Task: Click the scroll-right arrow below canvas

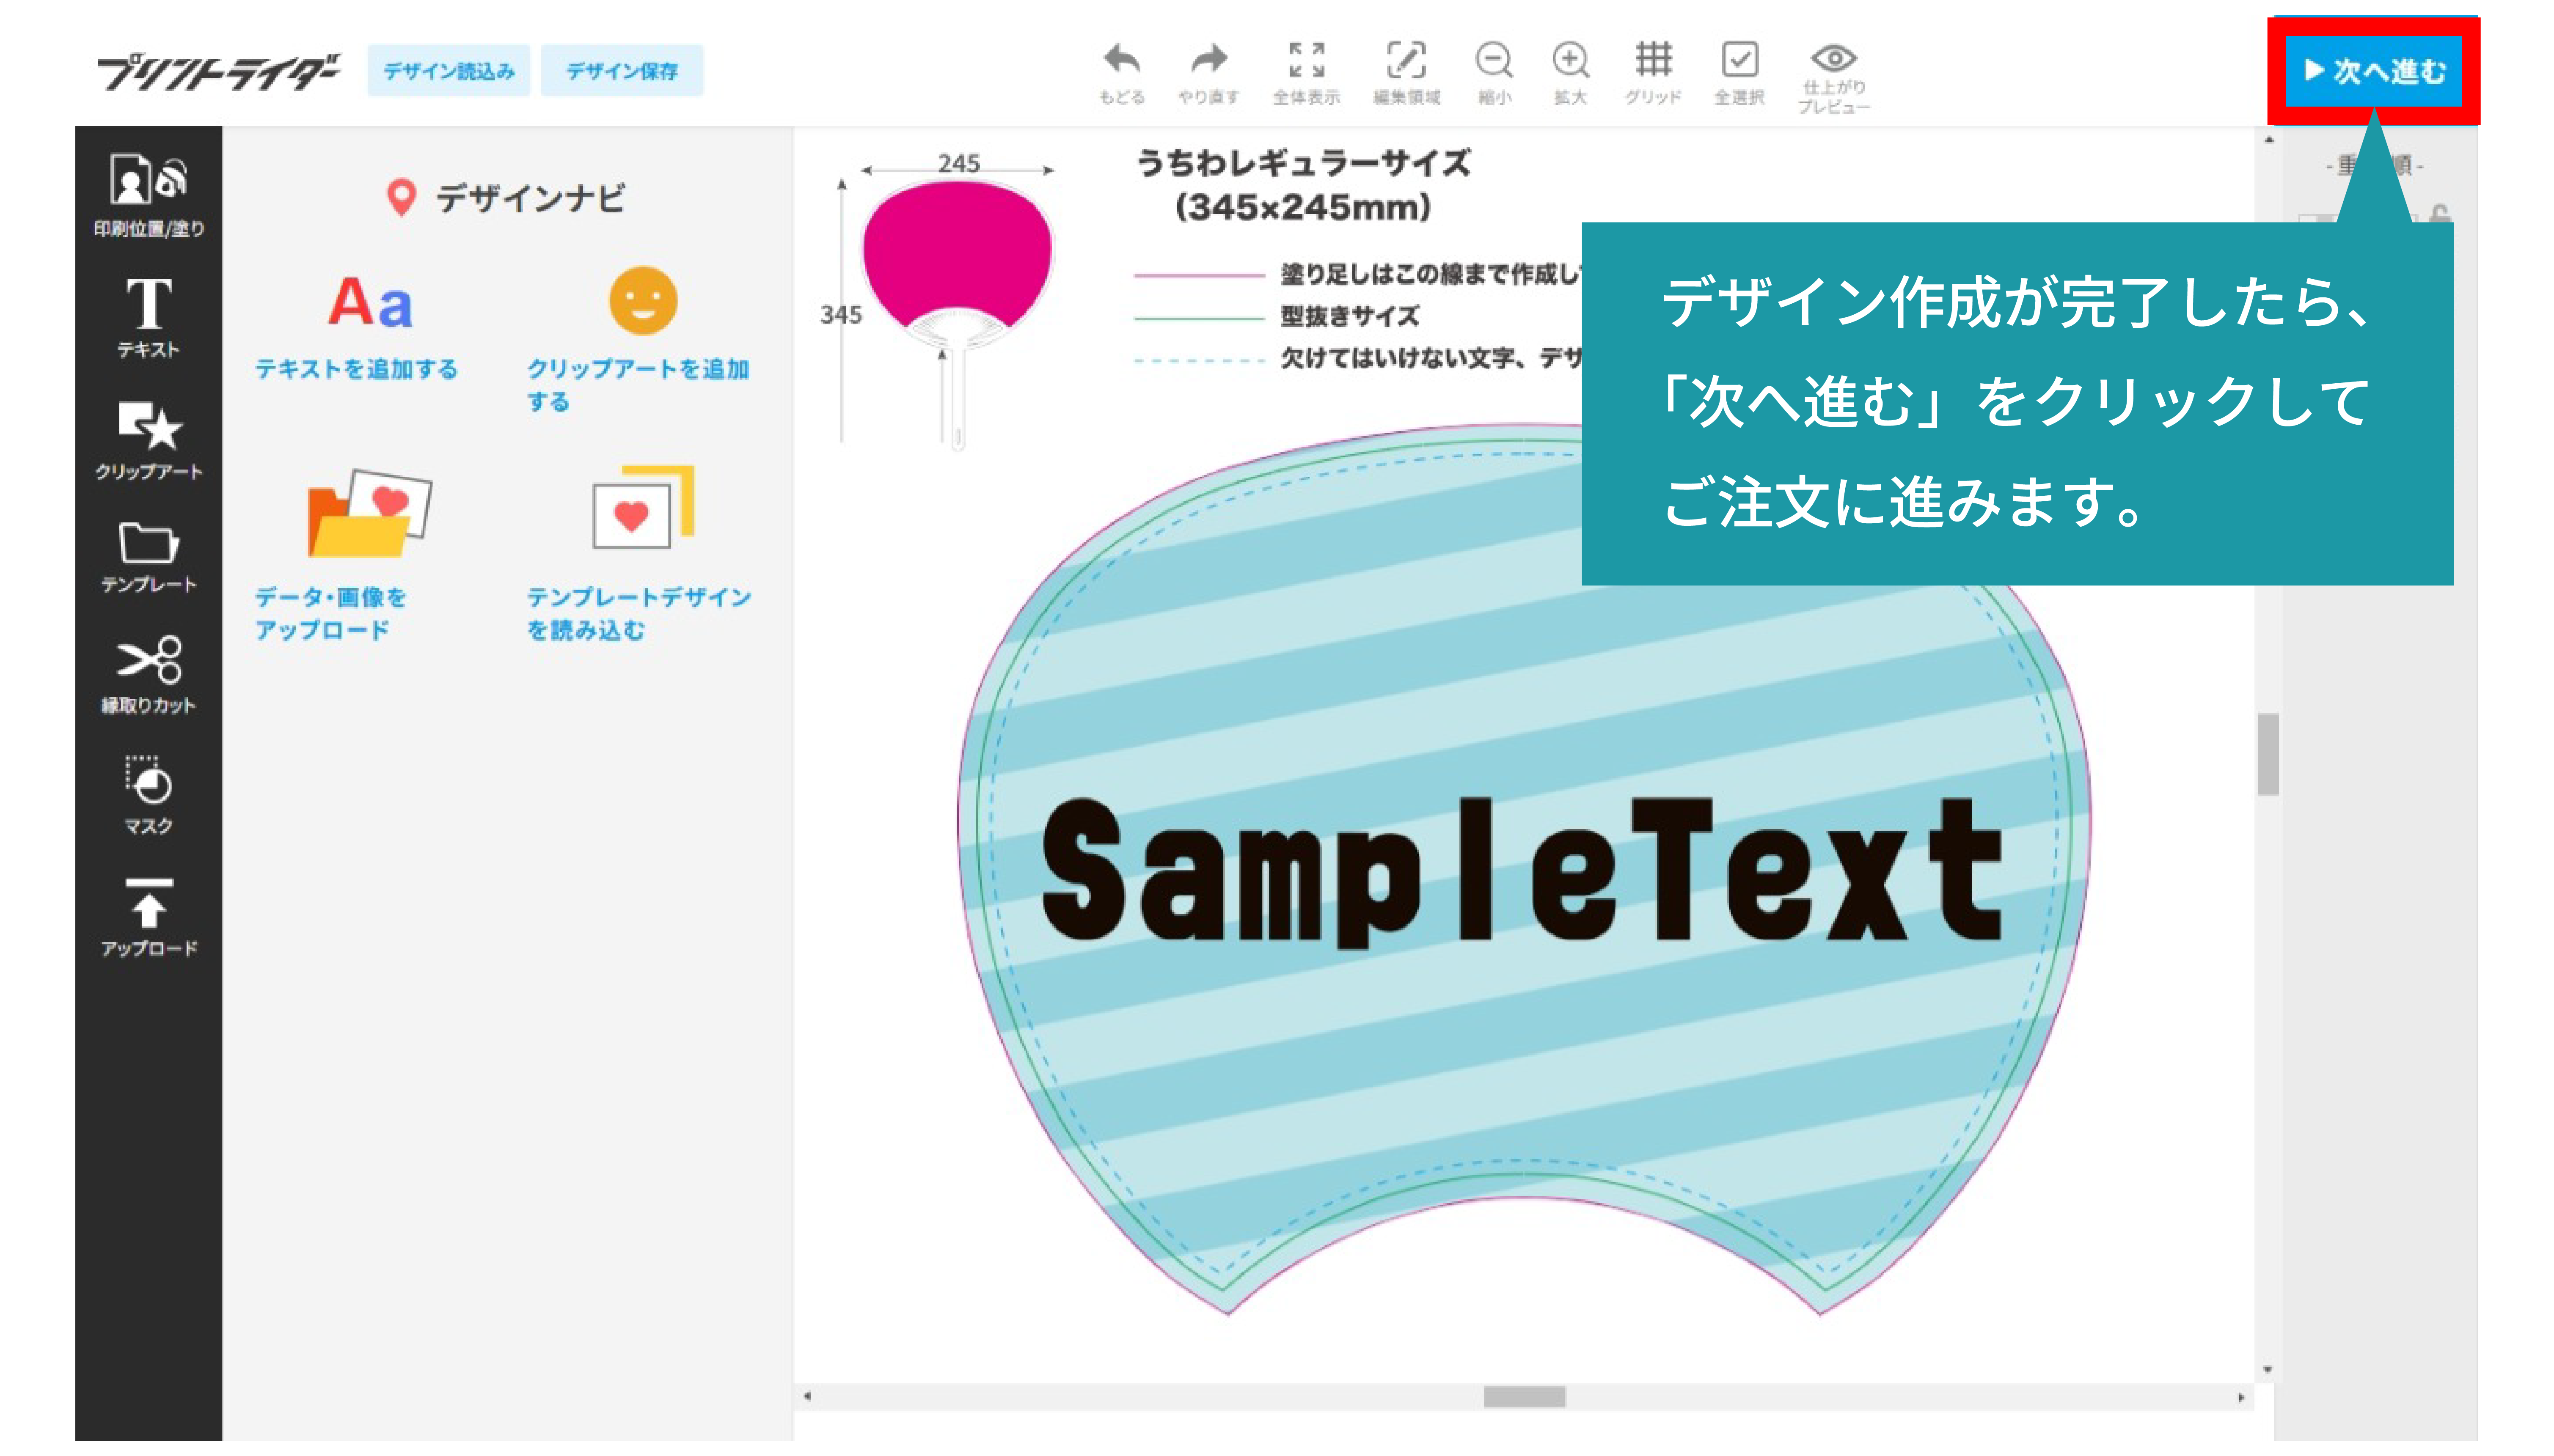Action: click(x=2241, y=1397)
